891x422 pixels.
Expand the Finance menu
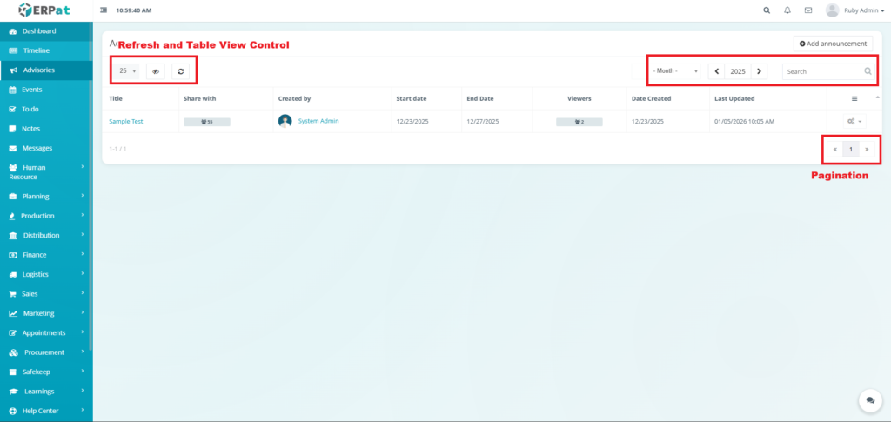tap(46, 254)
